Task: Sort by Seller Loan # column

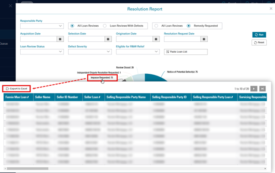Action: click(x=94, y=97)
